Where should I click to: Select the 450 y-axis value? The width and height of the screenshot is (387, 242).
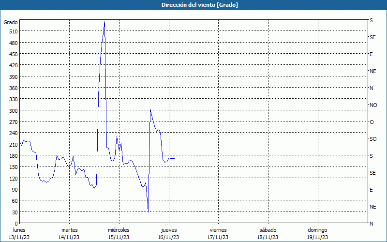pyautogui.click(x=14, y=54)
